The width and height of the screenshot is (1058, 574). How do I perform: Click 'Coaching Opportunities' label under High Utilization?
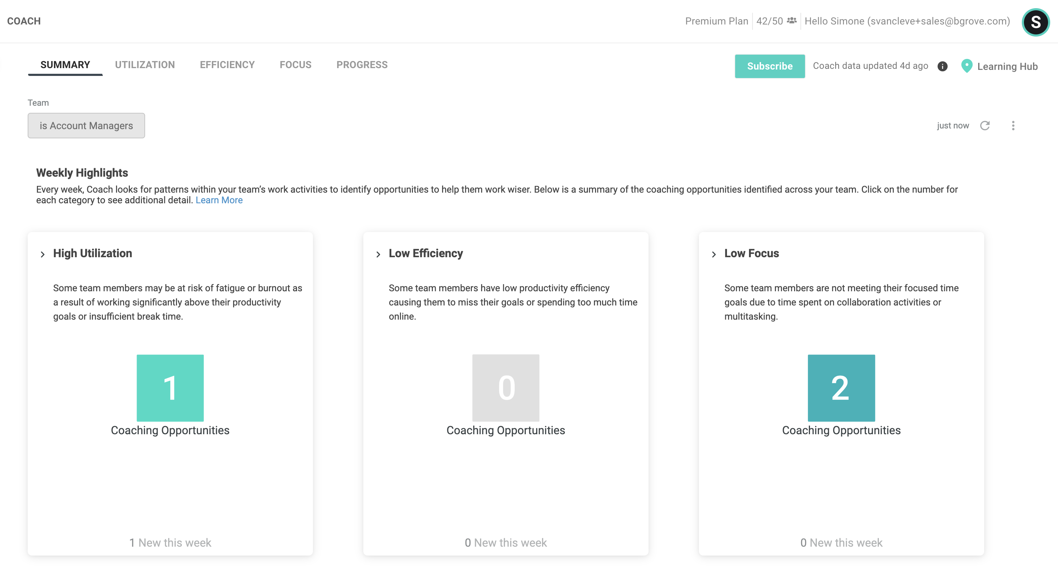click(170, 430)
